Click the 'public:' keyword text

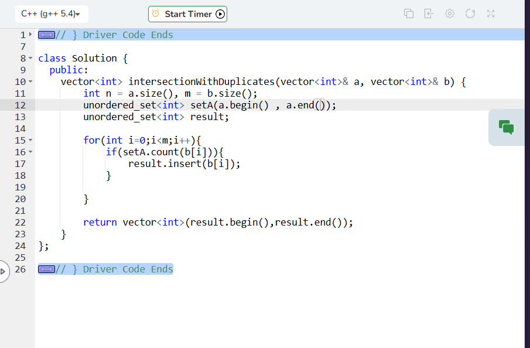[69, 70]
